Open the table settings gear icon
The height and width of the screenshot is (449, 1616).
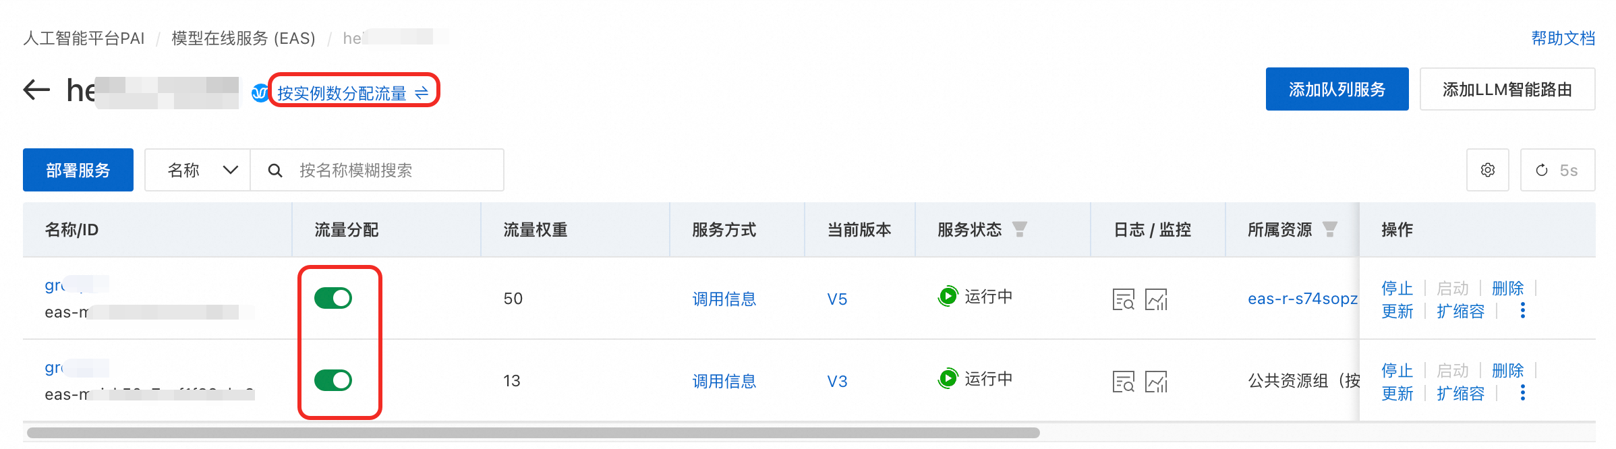(1487, 171)
